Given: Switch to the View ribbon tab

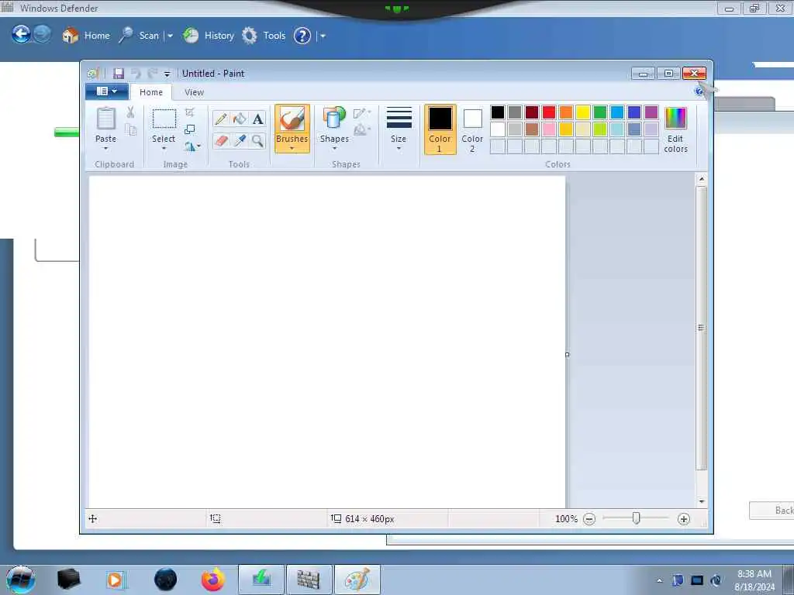Looking at the screenshot, I should pyautogui.click(x=194, y=92).
